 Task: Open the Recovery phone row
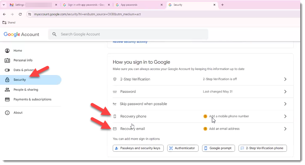pos(200,116)
